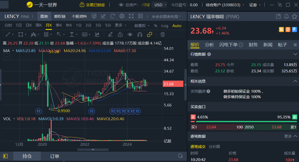Toggle the drawings lock icon

click(x=120, y=35)
